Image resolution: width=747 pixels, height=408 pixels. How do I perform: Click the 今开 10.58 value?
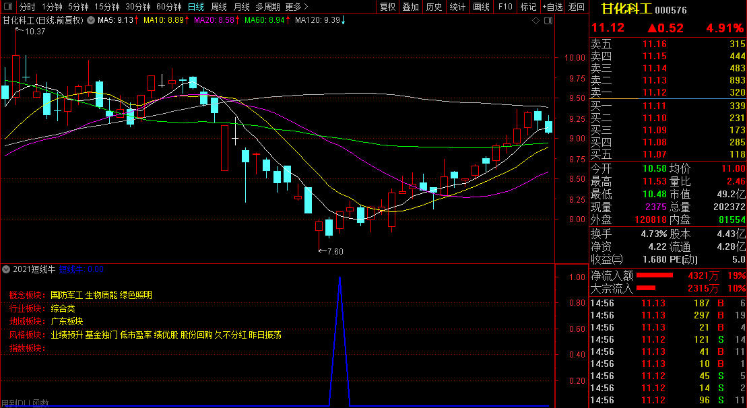point(655,168)
